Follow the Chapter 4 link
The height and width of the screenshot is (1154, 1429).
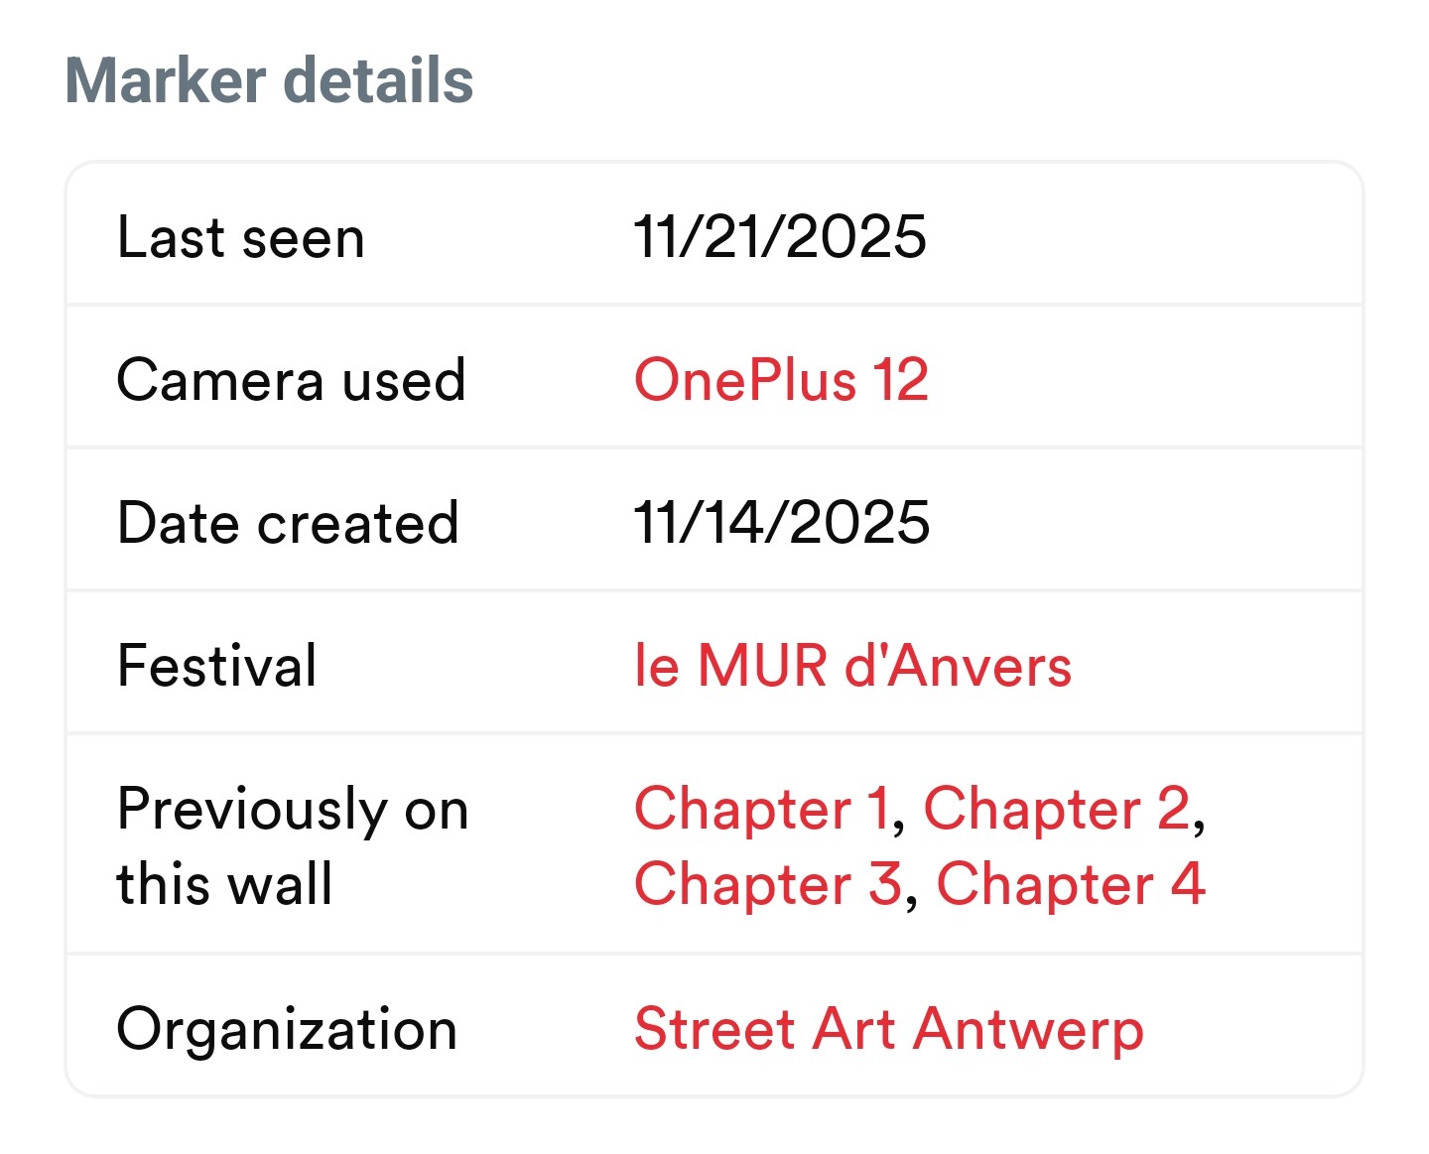click(1071, 884)
